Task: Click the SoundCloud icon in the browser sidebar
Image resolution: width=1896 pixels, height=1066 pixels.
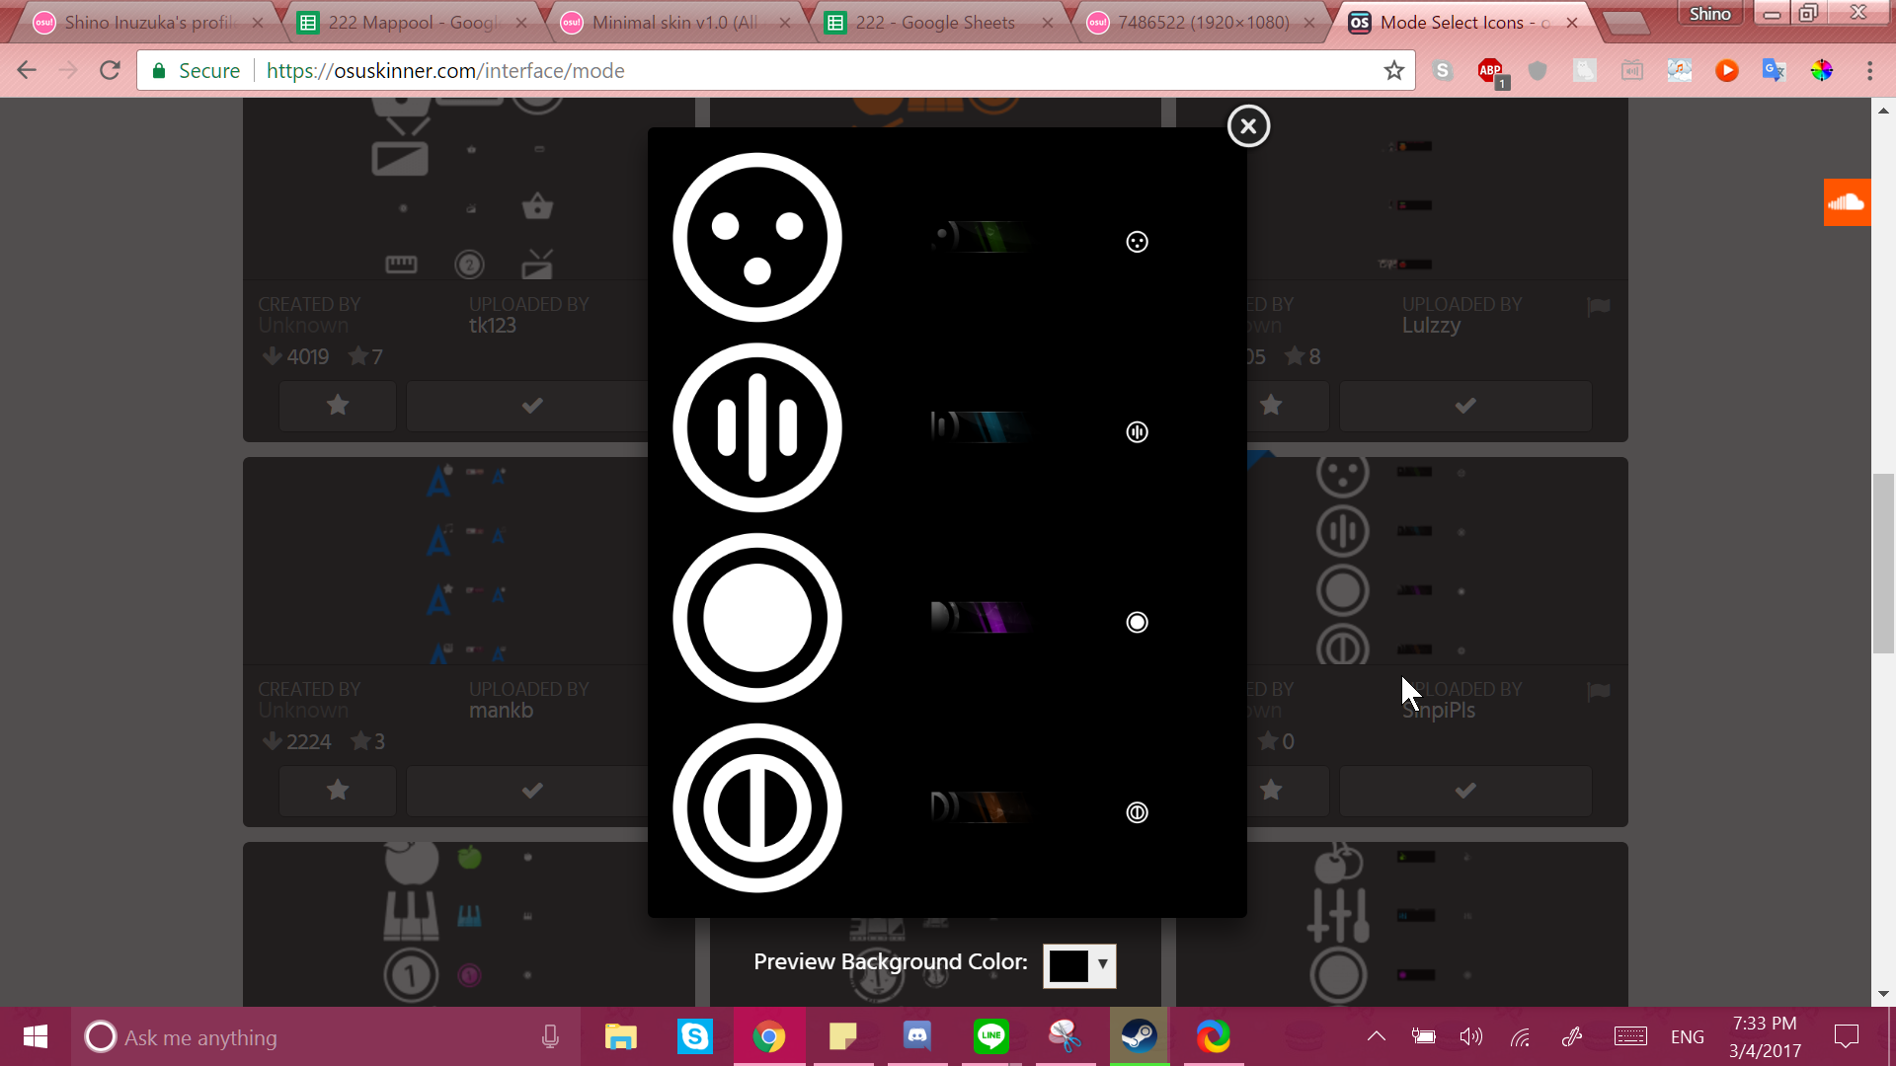Action: 1847,201
